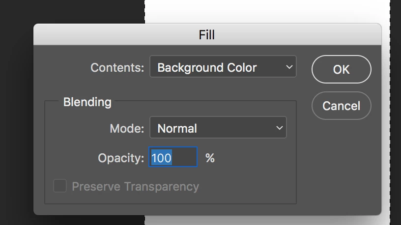Click the chevron arrow in Contents dropdown

pyautogui.click(x=289, y=67)
